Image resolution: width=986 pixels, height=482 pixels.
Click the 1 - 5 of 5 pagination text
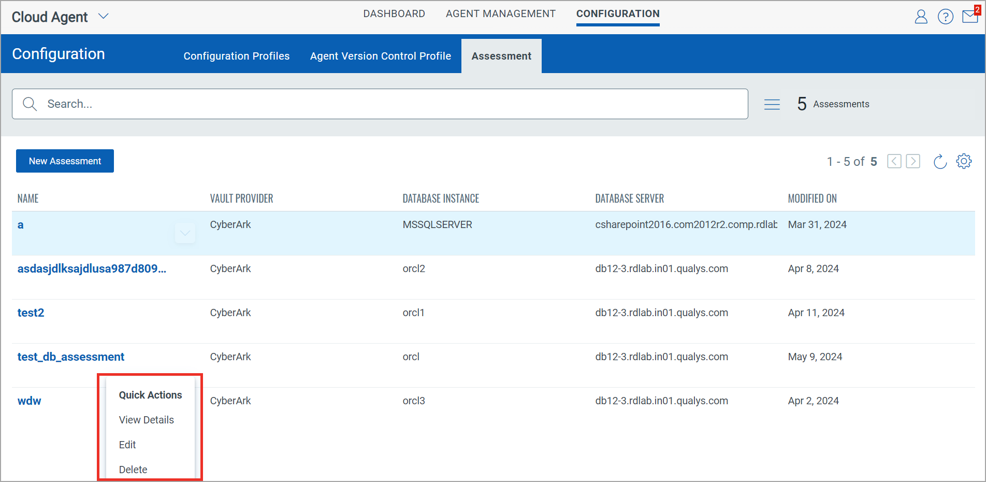852,162
